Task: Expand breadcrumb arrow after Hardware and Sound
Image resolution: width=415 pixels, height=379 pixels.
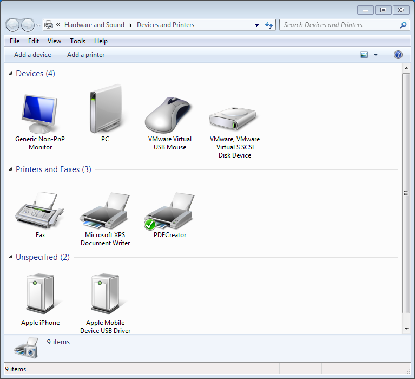Action: (131, 25)
